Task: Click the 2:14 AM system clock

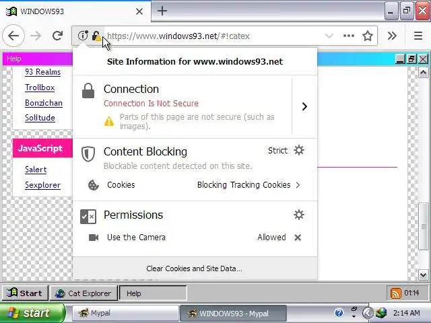Action: coord(407,313)
